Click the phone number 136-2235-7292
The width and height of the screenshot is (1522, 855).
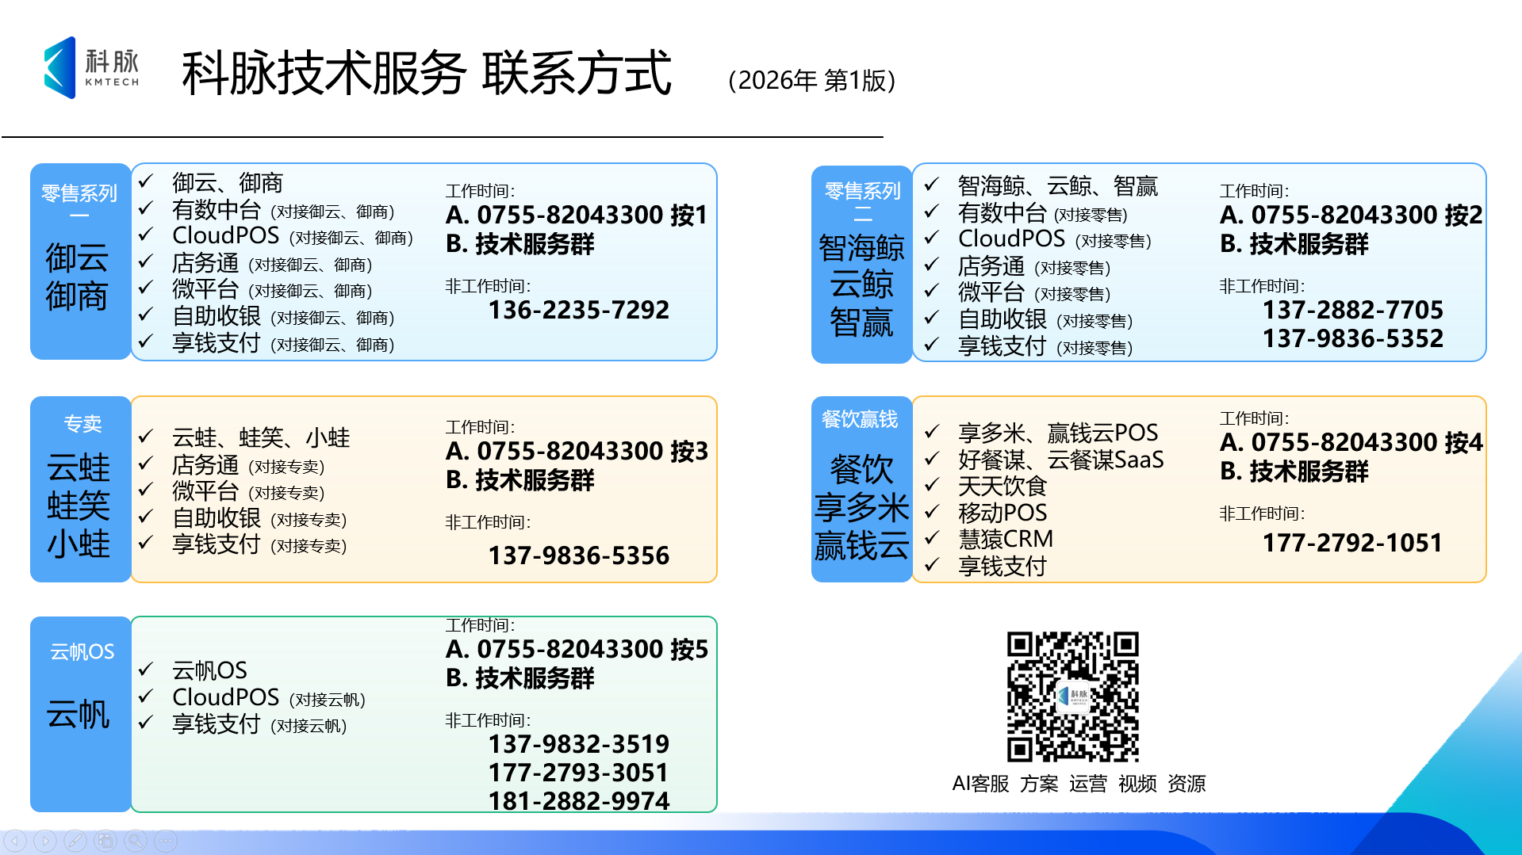[x=578, y=310]
